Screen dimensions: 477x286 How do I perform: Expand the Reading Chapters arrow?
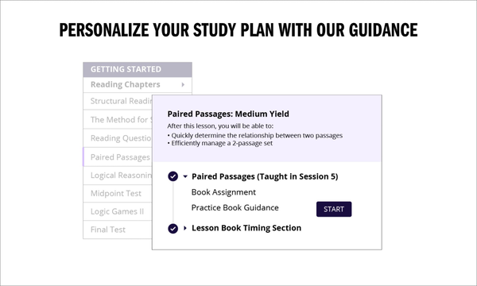tap(183, 84)
